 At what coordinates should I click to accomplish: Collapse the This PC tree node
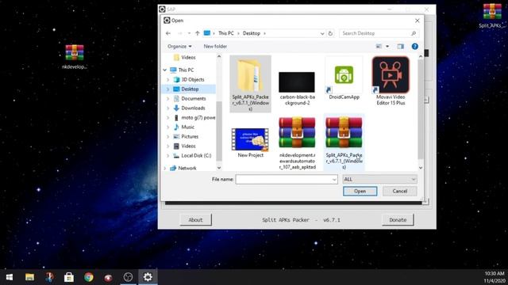point(165,70)
